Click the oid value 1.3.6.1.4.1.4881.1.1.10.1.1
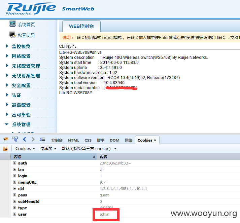The width and height of the screenshot is (240, 223). tap(124, 189)
